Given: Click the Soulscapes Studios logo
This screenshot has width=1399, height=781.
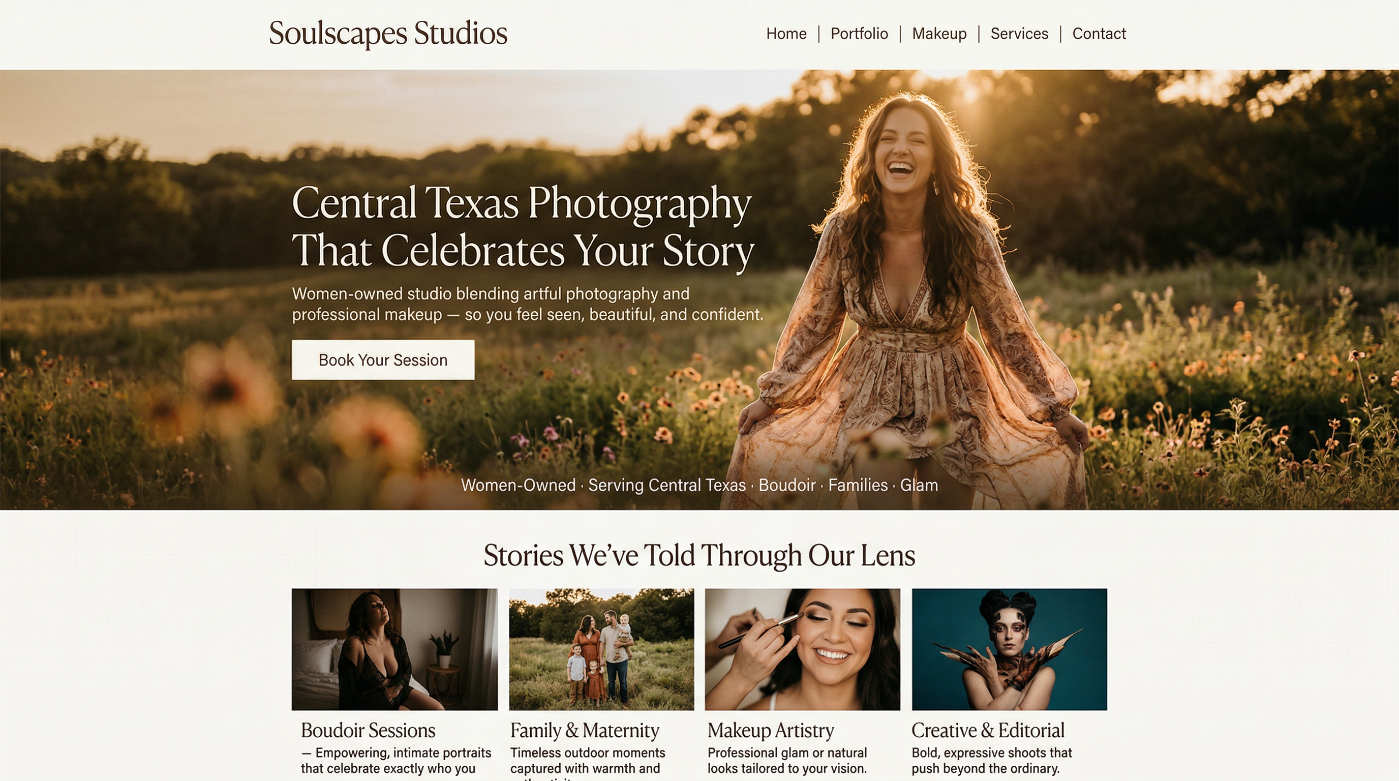Looking at the screenshot, I should [387, 34].
